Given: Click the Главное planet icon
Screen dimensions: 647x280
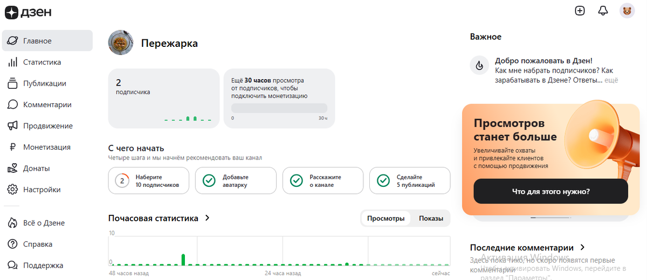Looking at the screenshot, I should [13, 41].
